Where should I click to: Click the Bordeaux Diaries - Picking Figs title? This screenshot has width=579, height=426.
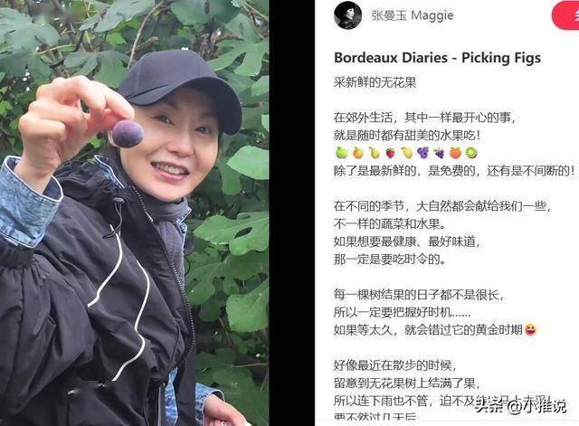438,58
